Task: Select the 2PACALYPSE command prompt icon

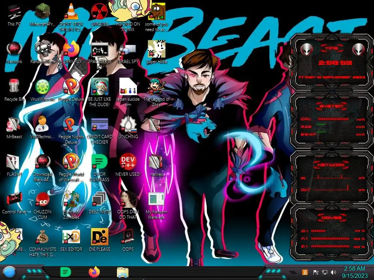Action: 99,49
